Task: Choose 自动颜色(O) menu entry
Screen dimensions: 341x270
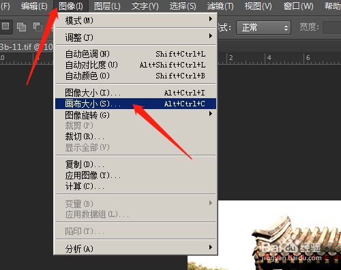Action: click(x=136, y=76)
